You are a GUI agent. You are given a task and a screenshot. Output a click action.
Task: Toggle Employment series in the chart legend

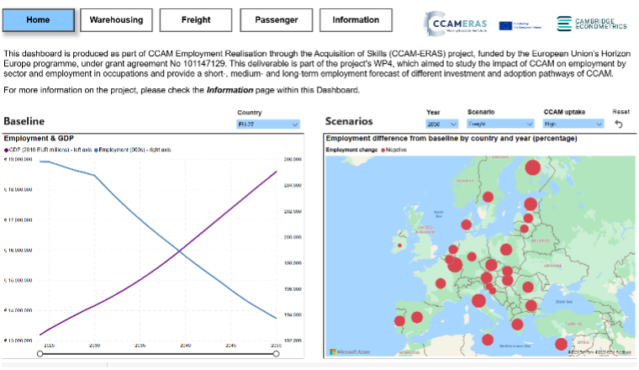tap(133, 150)
